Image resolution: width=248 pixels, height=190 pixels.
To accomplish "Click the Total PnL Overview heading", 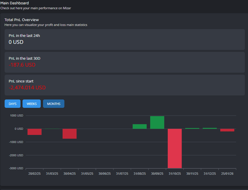I will click(22, 20).
